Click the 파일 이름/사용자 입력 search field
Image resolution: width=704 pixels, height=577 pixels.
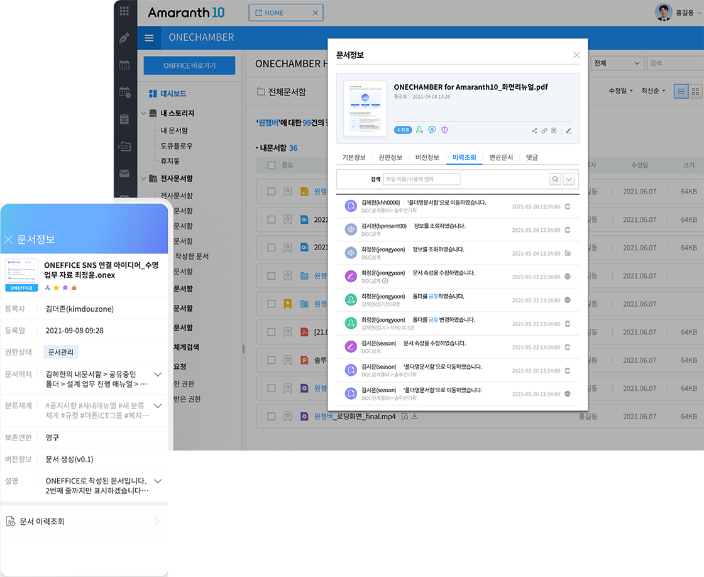click(x=422, y=179)
